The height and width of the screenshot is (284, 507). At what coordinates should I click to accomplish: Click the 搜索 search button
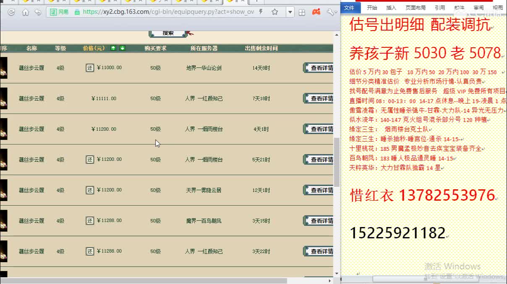tap(168, 33)
